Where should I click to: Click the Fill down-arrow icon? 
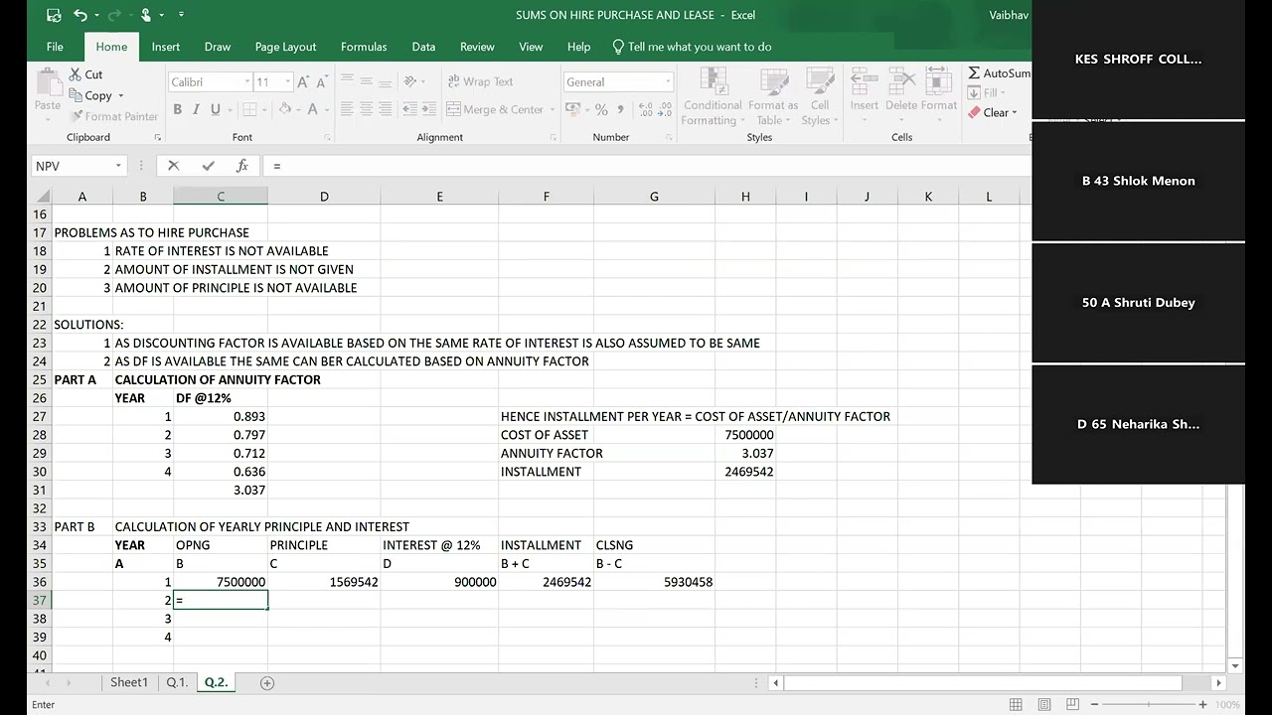(975, 92)
